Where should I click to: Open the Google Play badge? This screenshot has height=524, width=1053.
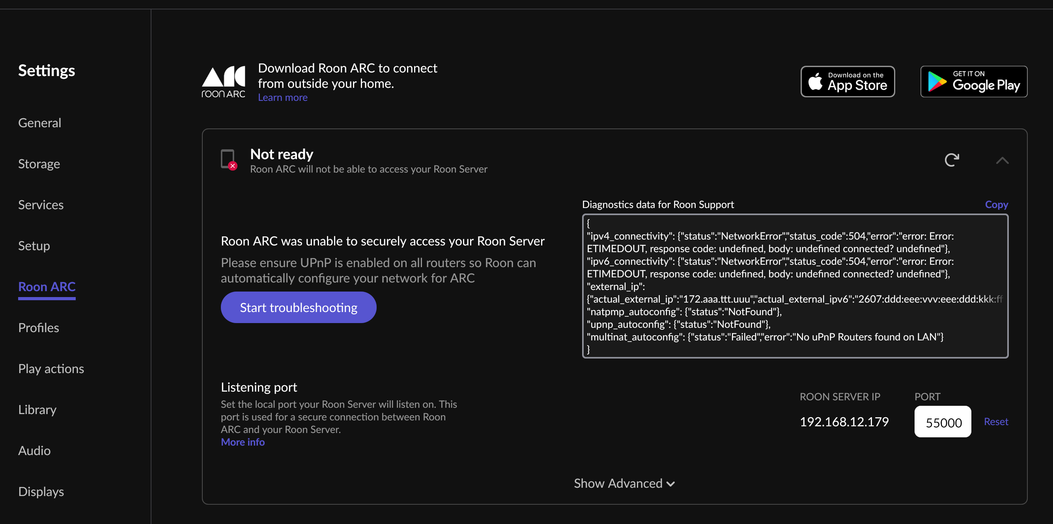pyautogui.click(x=973, y=82)
